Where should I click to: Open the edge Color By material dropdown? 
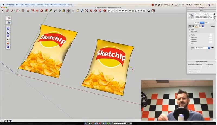click(203, 48)
